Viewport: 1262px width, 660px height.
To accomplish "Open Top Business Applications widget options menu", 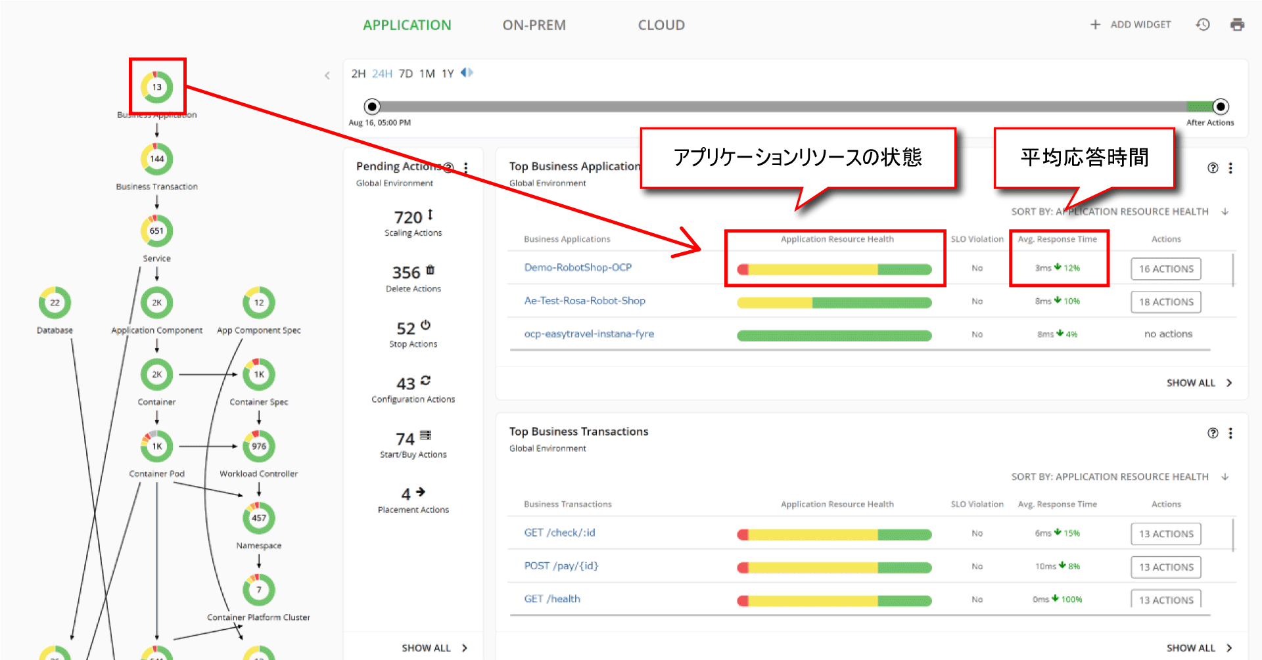I will (1230, 168).
